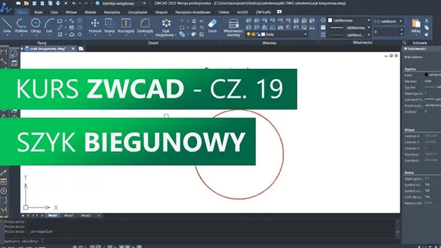Select the Polilinia polyline tool

pos(21,25)
